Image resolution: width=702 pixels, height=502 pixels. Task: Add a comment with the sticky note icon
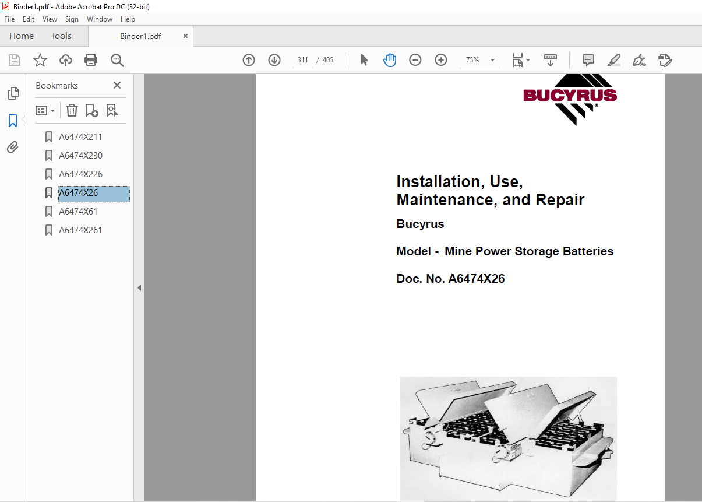point(588,60)
